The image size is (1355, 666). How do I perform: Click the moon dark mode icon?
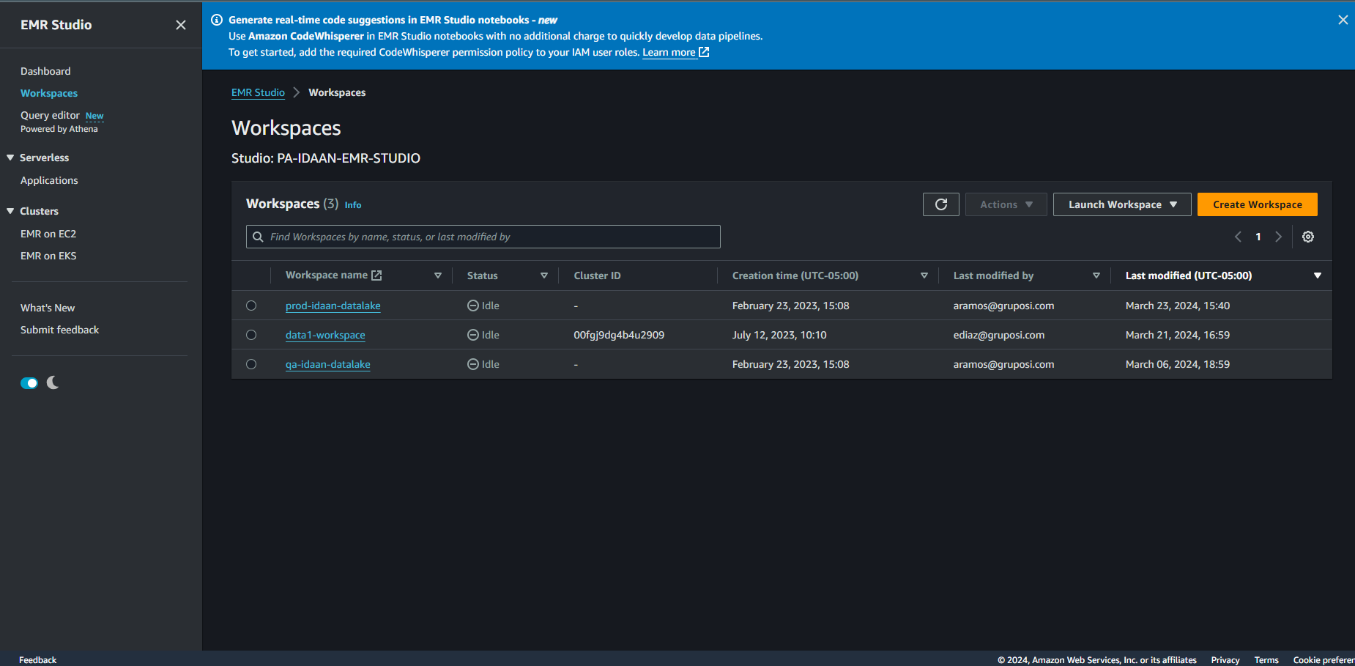point(53,382)
